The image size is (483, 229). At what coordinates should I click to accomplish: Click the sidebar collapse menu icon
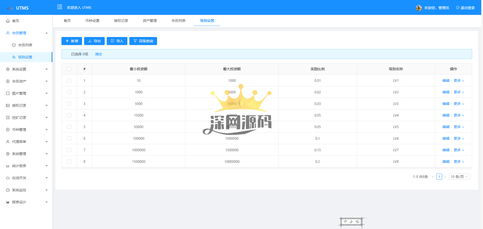click(x=60, y=7)
